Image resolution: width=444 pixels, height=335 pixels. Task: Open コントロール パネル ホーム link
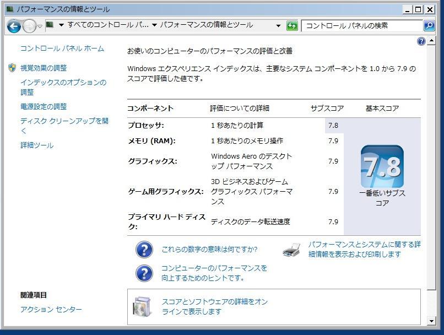point(62,48)
